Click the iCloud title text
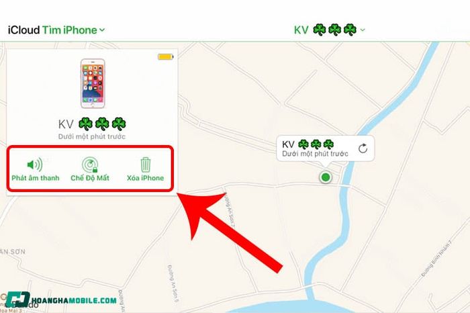 point(23,30)
